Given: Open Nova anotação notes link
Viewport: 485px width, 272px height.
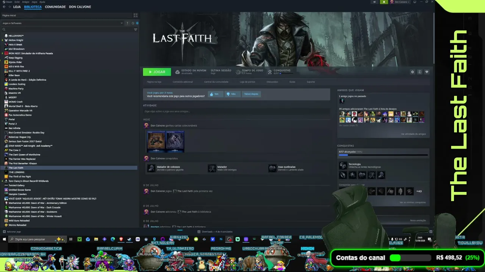Looking at the screenshot, I should click(418, 221).
